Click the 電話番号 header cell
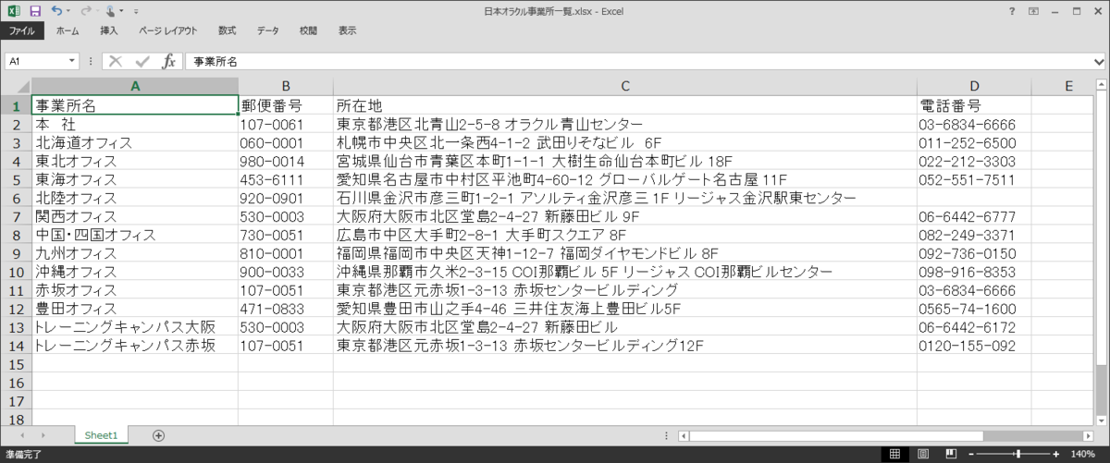1110x463 pixels. (x=974, y=105)
